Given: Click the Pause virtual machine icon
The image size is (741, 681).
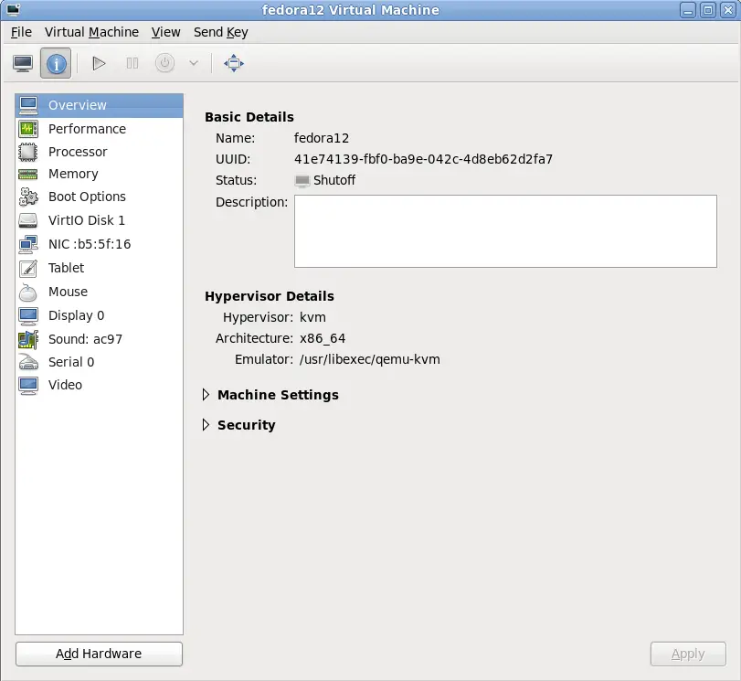Looking at the screenshot, I should [x=132, y=63].
